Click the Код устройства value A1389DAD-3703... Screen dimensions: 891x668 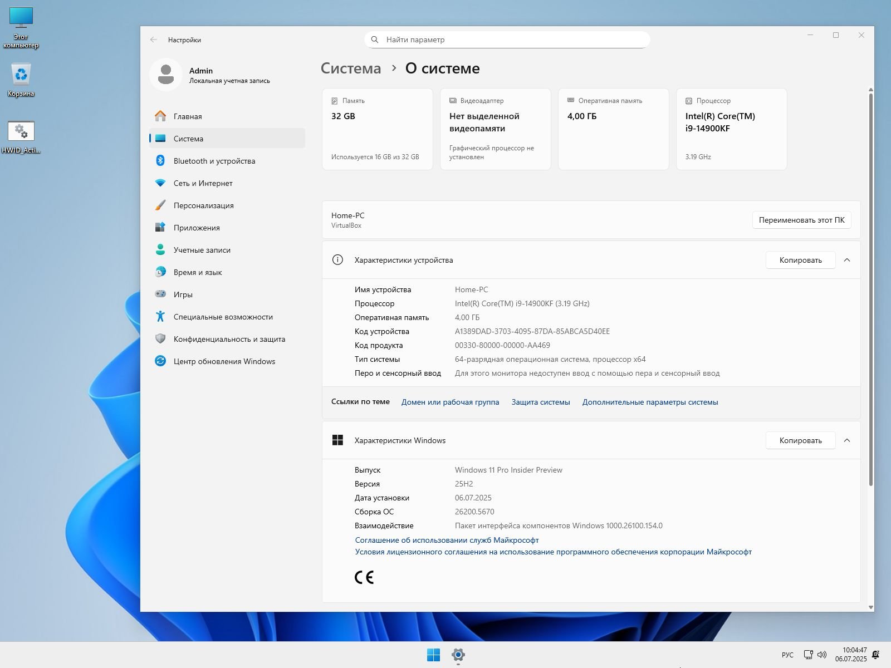pos(532,331)
